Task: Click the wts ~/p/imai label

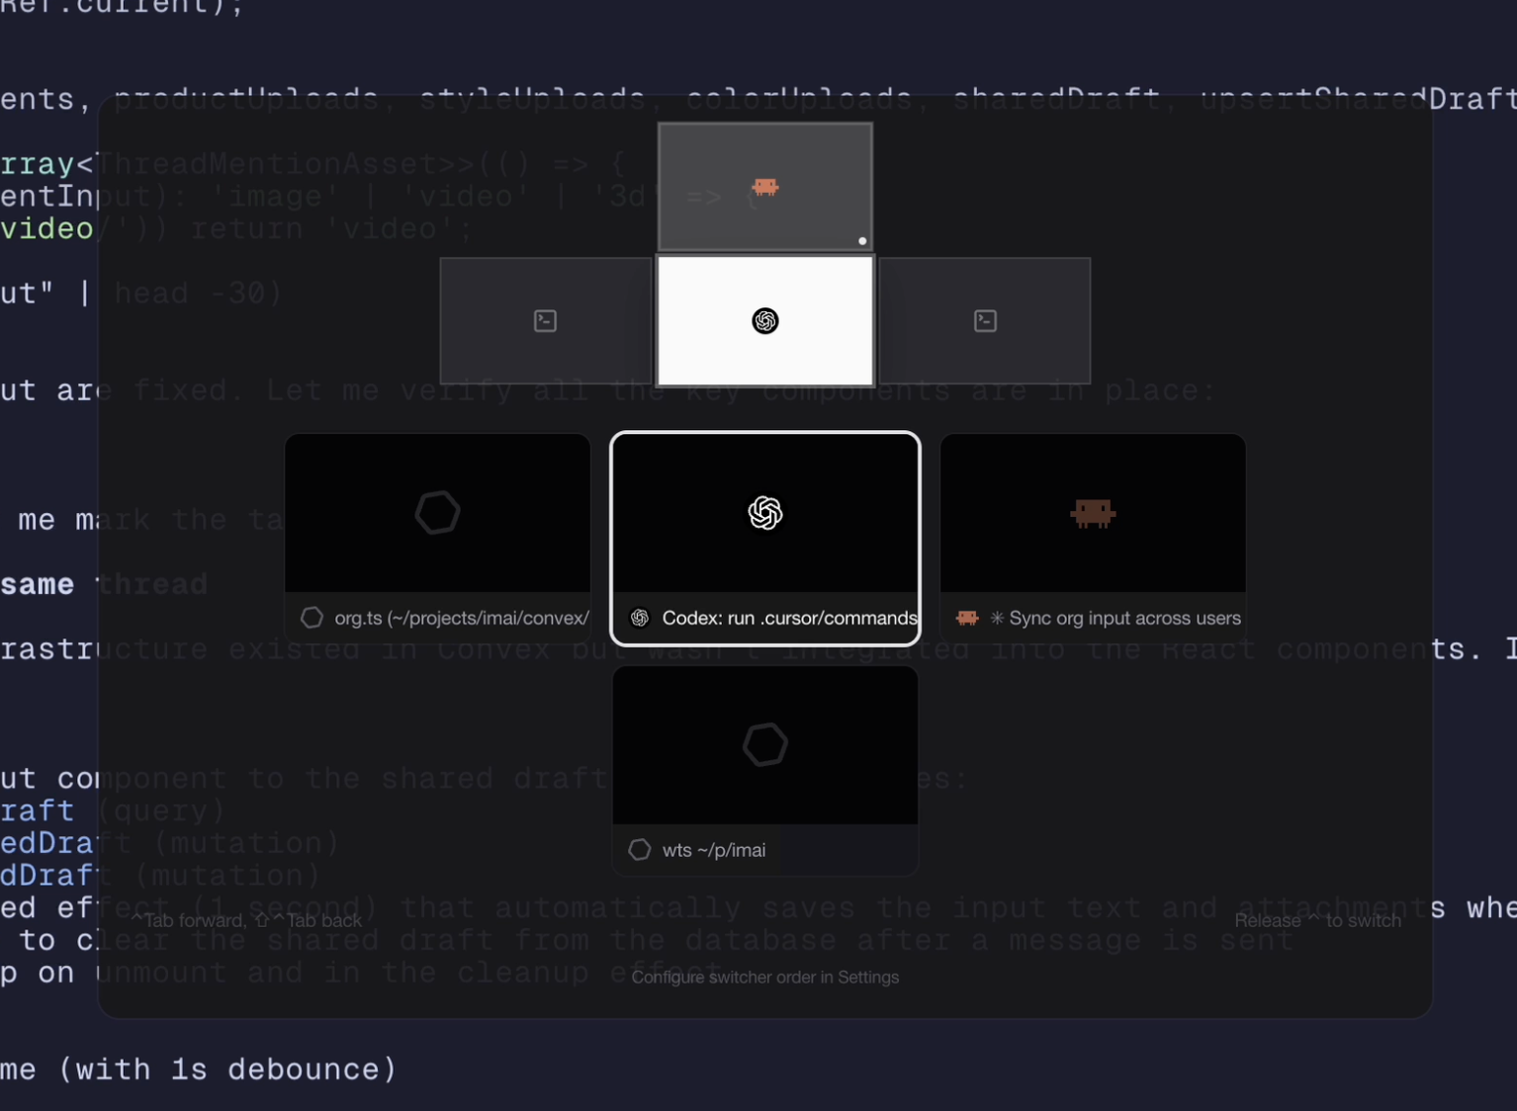Action: [714, 850]
